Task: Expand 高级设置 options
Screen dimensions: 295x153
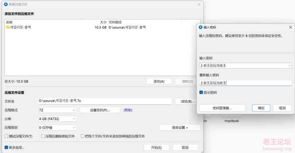Action: (x=180, y=128)
